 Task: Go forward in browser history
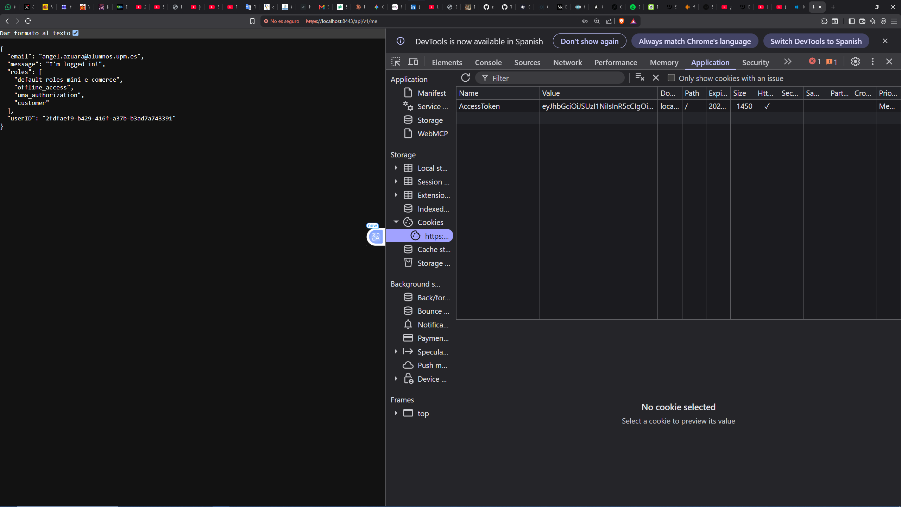click(17, 21)
